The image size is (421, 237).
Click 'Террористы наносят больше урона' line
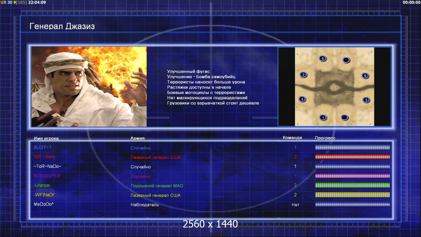point(206,82)
